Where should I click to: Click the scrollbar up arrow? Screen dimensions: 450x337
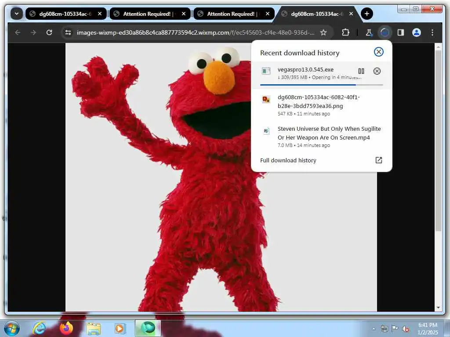click(x=438, y=47)
